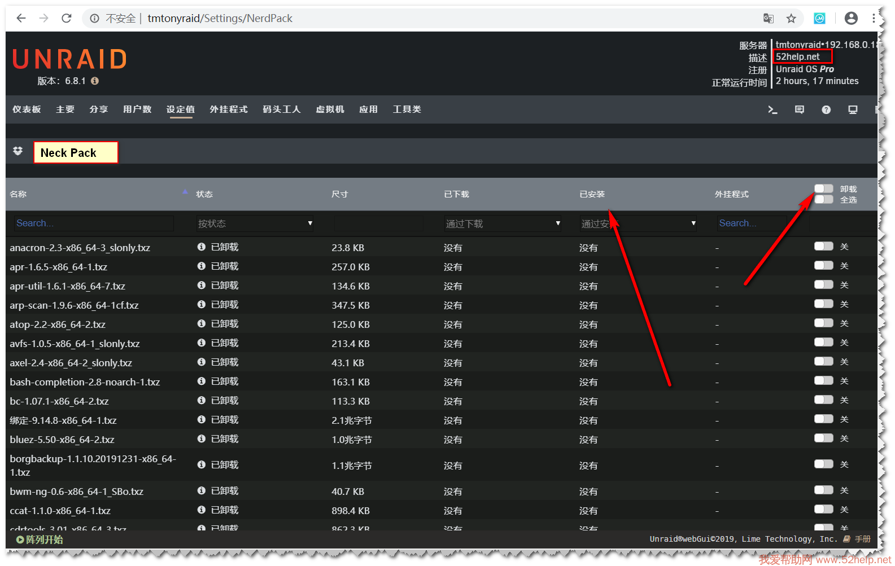Viewport: 895px width, 566px height.
Task: Open the help question mark icon
Action: point(826,110)
